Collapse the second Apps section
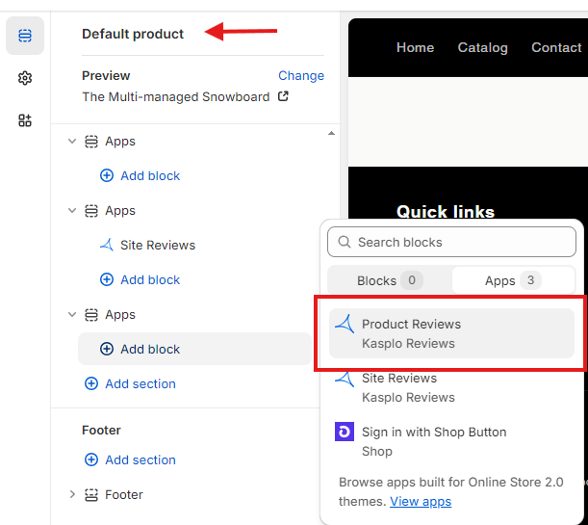Viewport: 588px width, 525px height. pos(72,211)
